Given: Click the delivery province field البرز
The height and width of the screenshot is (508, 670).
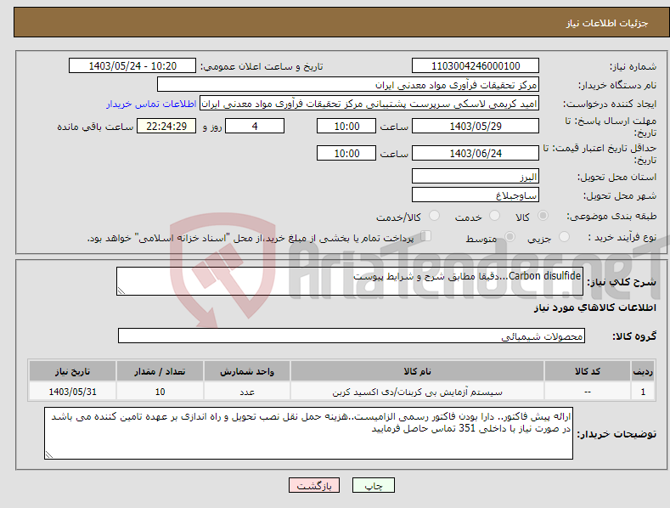Looking at the screenshot, I should tap(476, 176).
